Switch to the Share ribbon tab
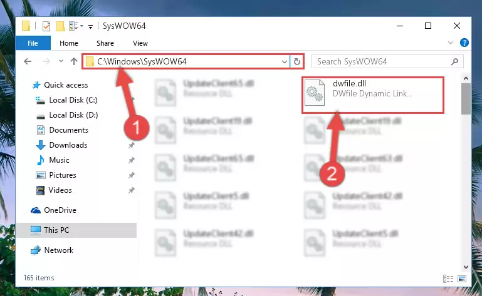Image resolution: width=482 pixels, height=296 pixels. pos(105,43)
